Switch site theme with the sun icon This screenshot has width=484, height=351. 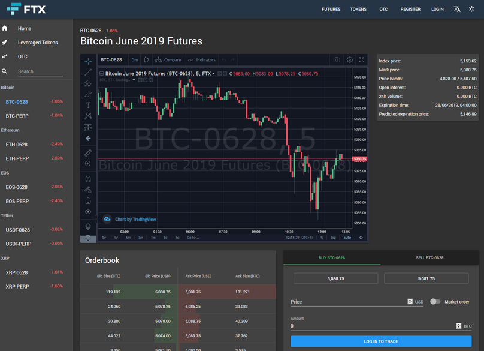pyautogui.click(x=472, y=9)
